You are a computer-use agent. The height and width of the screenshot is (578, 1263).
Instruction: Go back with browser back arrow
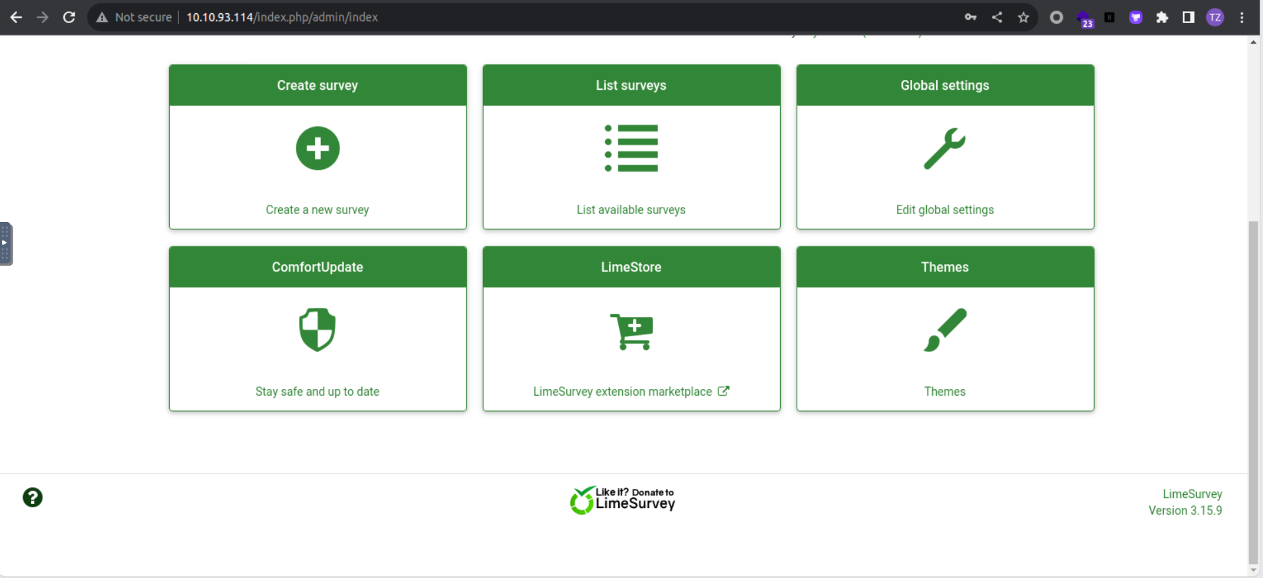pos(17,17)
